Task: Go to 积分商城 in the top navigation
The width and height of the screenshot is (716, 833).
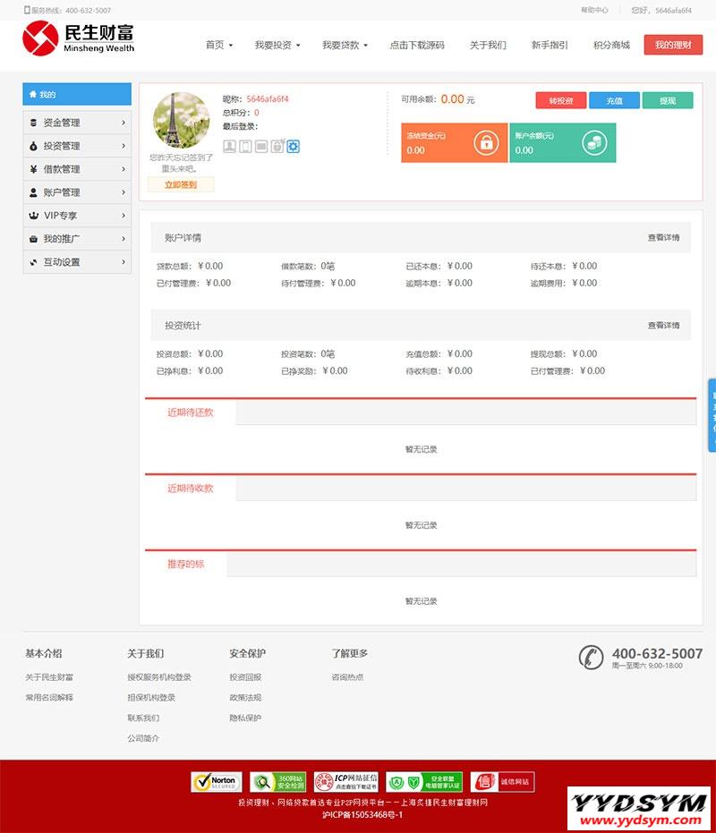Action: click(x=611, y=45)
